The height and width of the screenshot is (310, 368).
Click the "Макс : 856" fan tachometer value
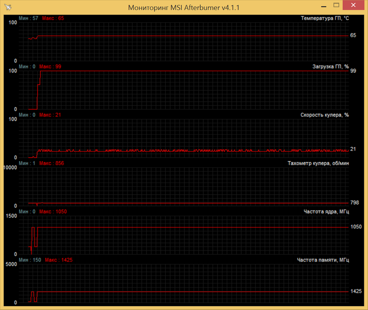(x=51, y=163)
